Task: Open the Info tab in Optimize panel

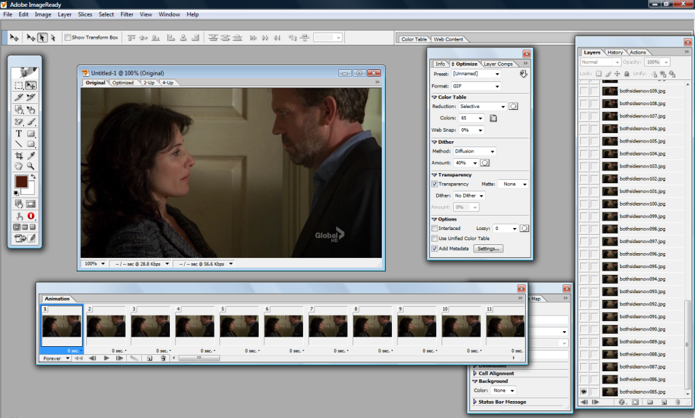Action: tap(440, 64)
